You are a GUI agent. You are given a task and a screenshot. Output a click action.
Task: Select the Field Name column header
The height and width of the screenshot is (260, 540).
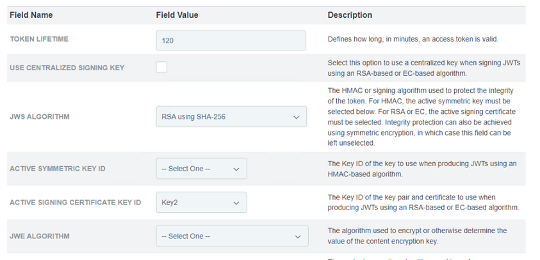pyautogui.click(x=31, y=15)
